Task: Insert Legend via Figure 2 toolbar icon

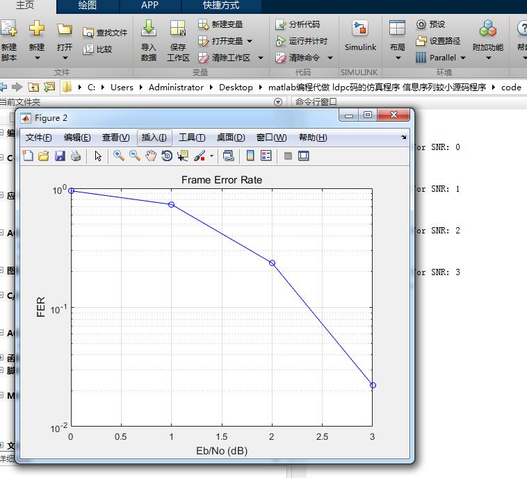Action: click(266, 156)
